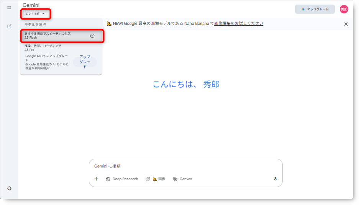The height and width of the screenshot is (205, 359).
Task: Click the Gemini に相談 input field
Action: coord(186,166)
